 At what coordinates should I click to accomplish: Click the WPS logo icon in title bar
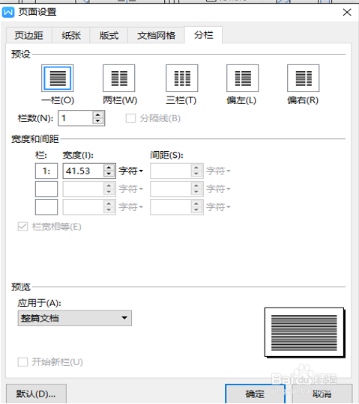point(8,12)
